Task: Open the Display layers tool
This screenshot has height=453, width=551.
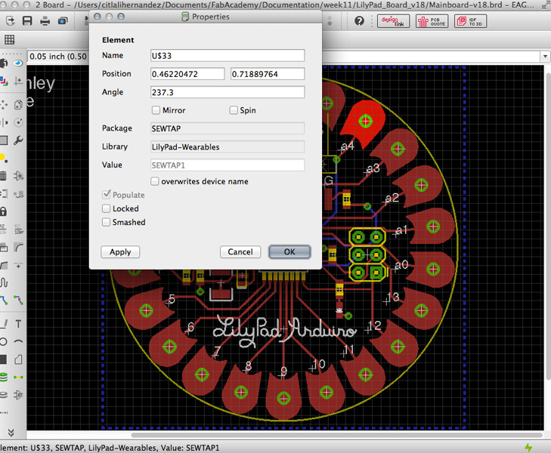Action: 4,82
